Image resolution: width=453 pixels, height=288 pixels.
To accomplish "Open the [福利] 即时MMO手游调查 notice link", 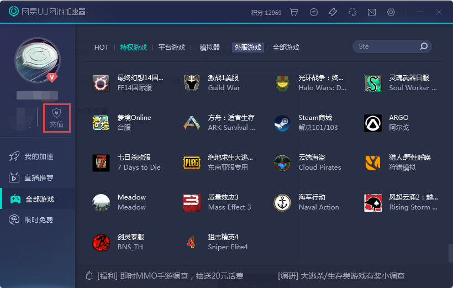I will tap(170, 276).
